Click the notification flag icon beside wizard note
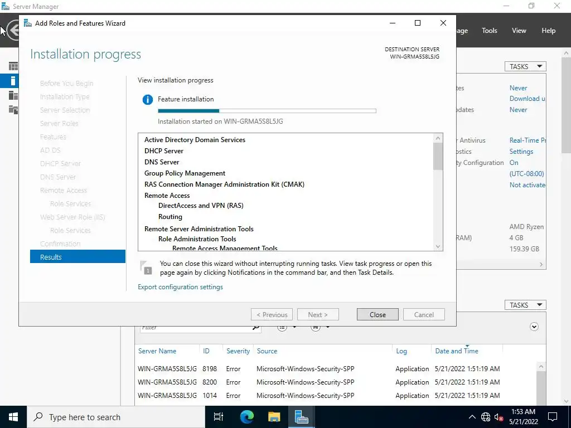This screenshot has height=428, width=571. (146, 267)
